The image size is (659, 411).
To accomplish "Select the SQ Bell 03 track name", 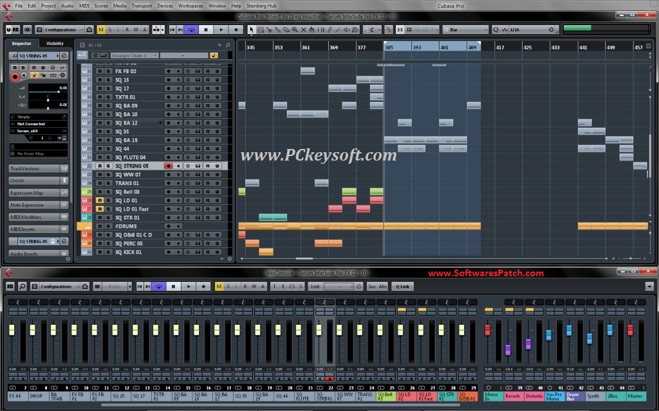I will pyautogui.click(x=127, y=191).
